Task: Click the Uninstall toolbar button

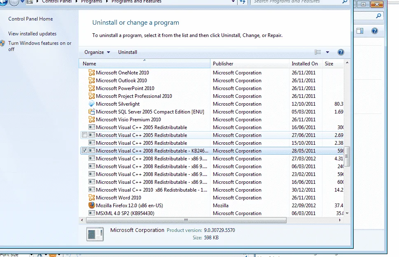Action: coord(128,52)
